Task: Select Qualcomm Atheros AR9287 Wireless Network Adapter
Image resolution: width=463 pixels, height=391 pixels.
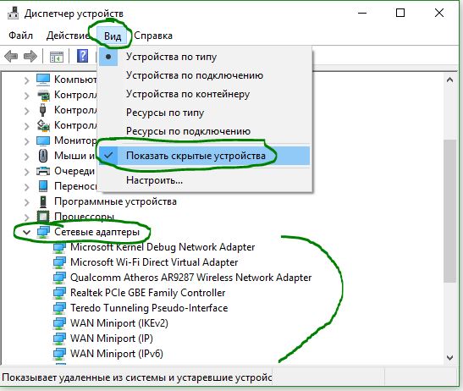Action: tap(190, 278)
